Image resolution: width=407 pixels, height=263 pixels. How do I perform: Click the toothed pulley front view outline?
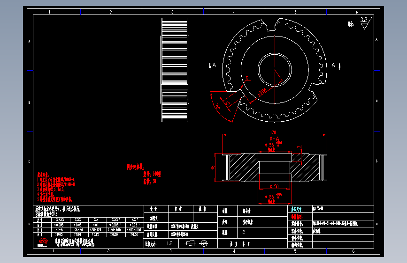[275, 70]
